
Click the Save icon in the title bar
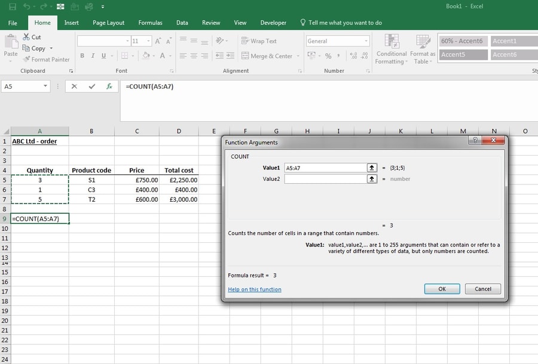(13, 7)
